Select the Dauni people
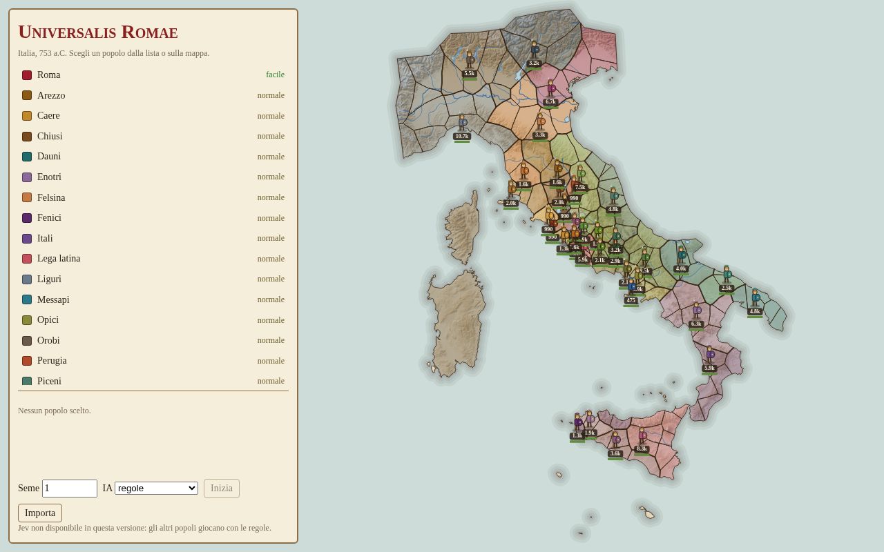Image resolution: width=884 pixels, height=552 pixels. pos(153,157)
